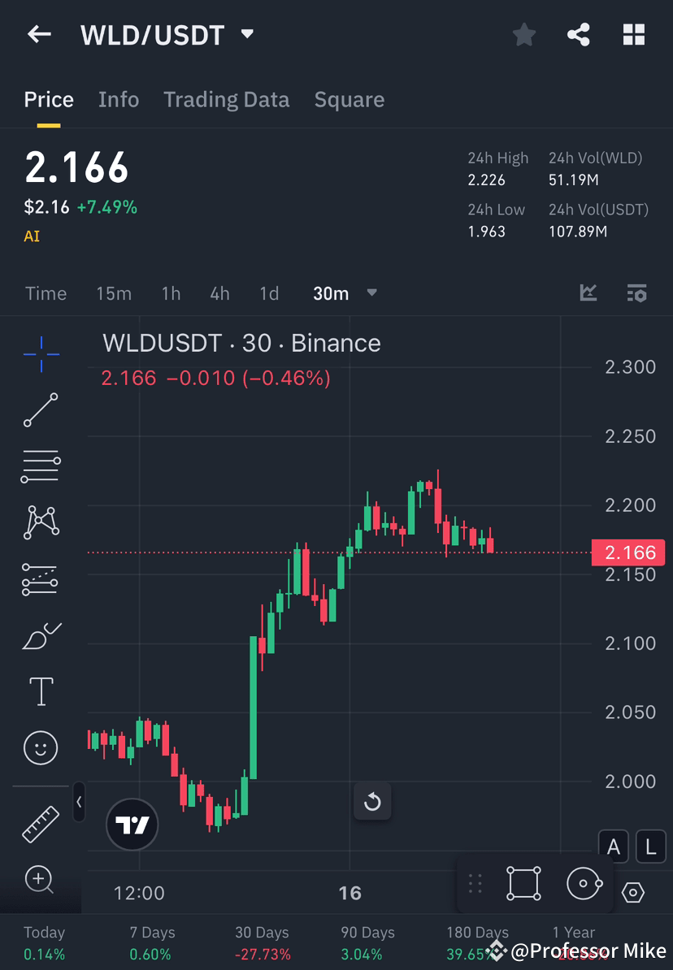Screen dimensions: 673x970
Task: Select the crosshair cursor tool
Action: [x=41, y=353]
